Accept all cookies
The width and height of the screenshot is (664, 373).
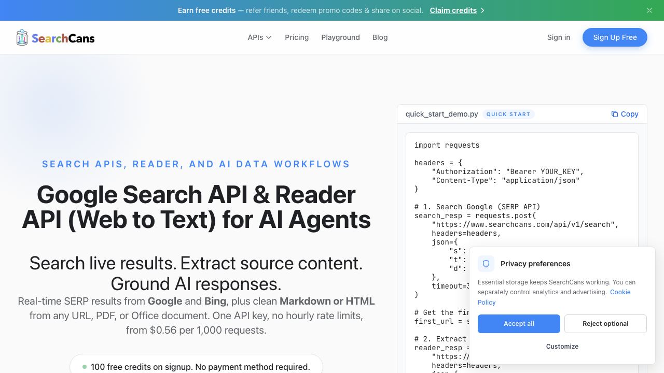519,324
